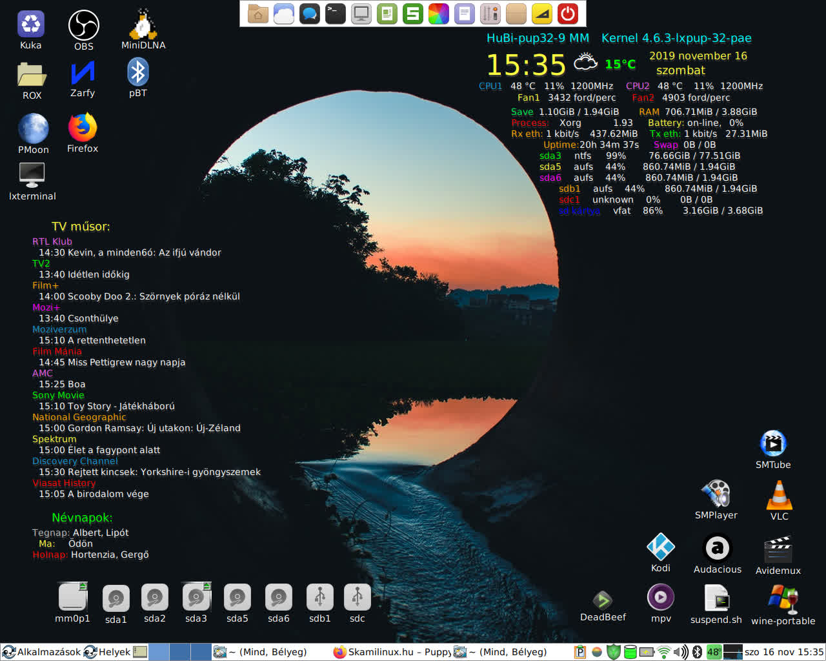
Task: Open the sda1 drive icon
Action: click(116, 598)
